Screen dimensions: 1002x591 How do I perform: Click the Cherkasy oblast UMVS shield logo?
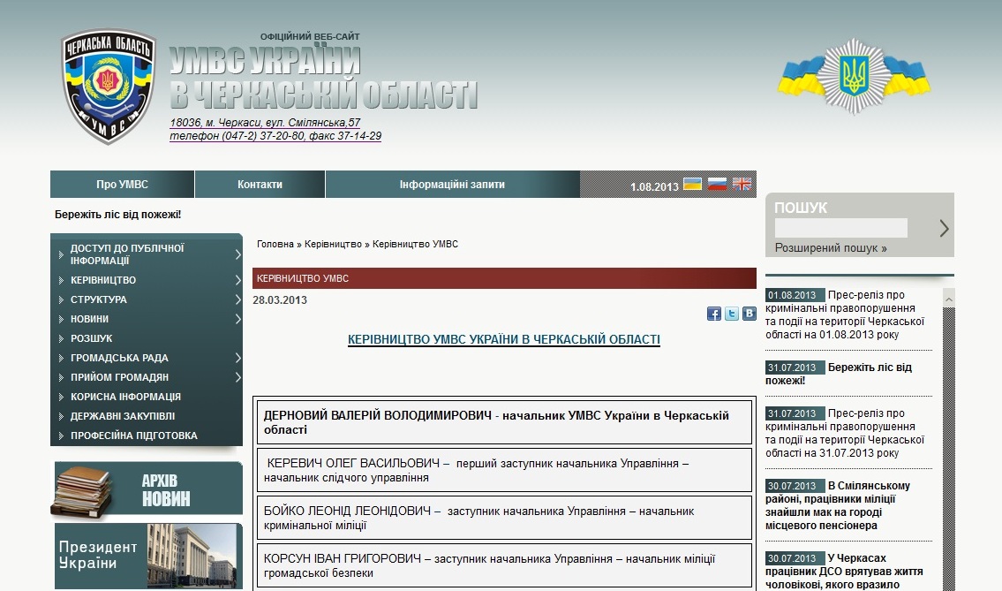[x=108, y=87]
